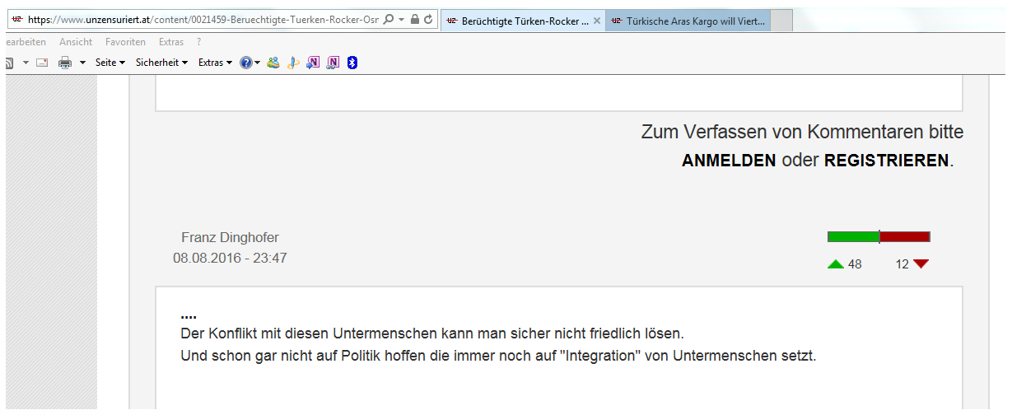Image resolution: width=1012 pixels, height=415 pixels.
Task: Open the print options dropdown arrow
Action: click(82, 63)
